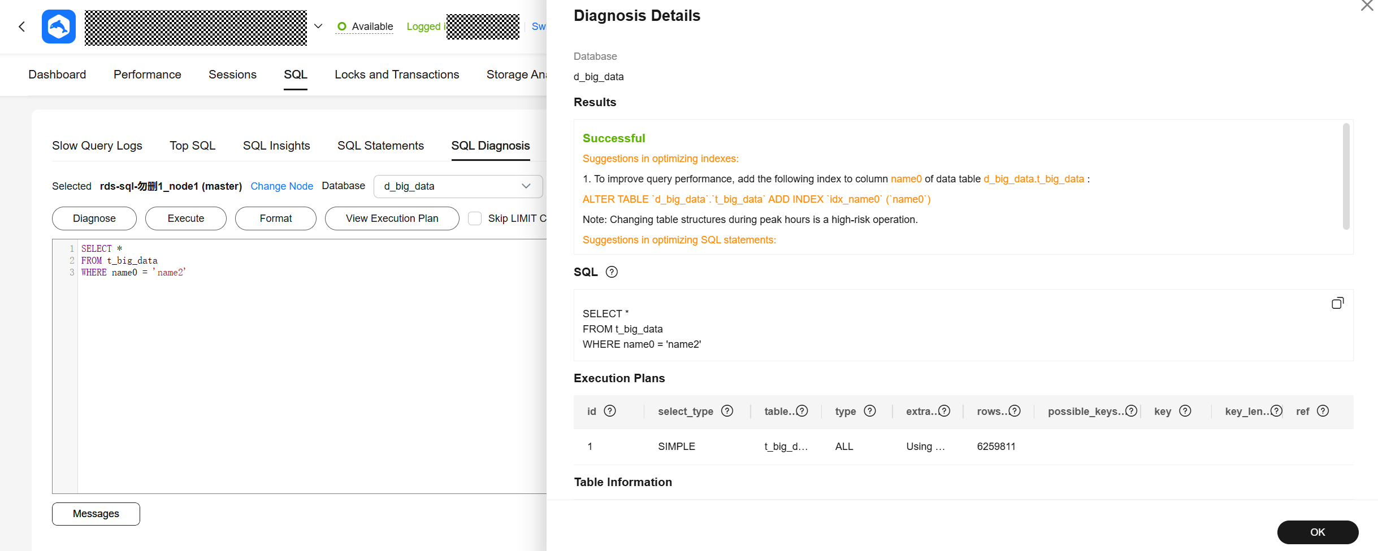Click the Logged In status text
Image resolution: width=1378 pixels, height=551 pixels.
(426, 27)
